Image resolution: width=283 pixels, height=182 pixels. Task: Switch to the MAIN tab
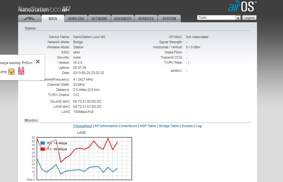53,19
